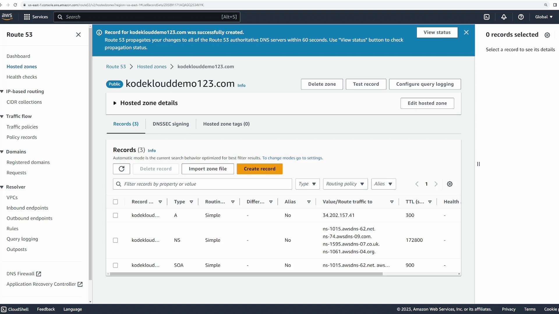Switch to DNSSEC signing tab
Screen dimensions: 559x314
(171, 124)
